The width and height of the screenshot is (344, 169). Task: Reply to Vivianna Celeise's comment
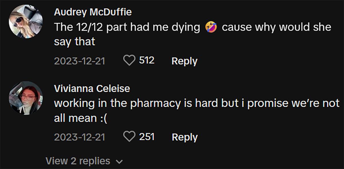(x=185, y=137)
